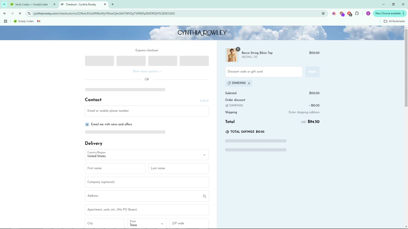Click the Company (optional) field
This screenshot has height=229, width=408.
coord(147,182)
